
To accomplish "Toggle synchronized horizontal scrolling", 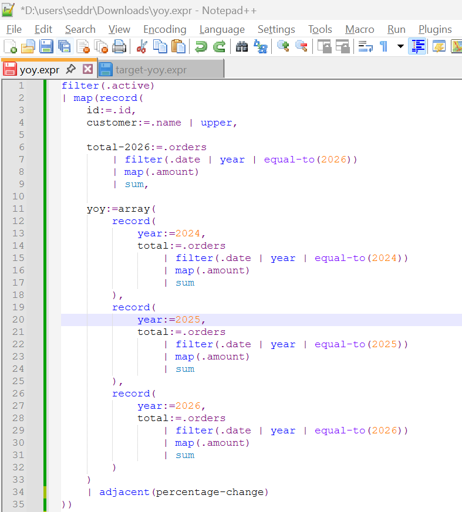I will click(x=342, y=46).
